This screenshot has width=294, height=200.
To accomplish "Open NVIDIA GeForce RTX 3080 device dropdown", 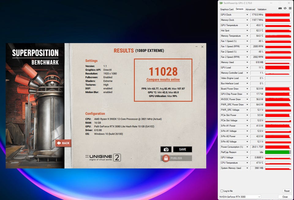I will click(x=240, y=197).
